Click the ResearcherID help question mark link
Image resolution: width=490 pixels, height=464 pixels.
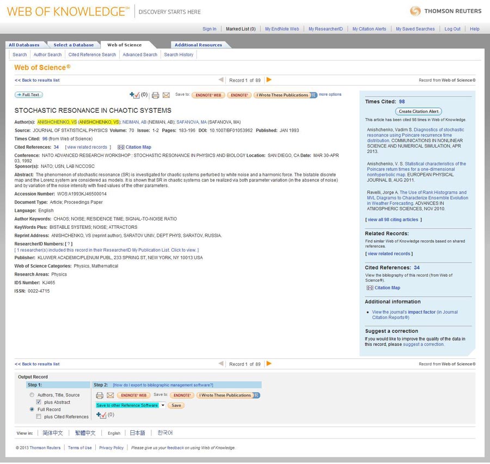pos(69,244)
